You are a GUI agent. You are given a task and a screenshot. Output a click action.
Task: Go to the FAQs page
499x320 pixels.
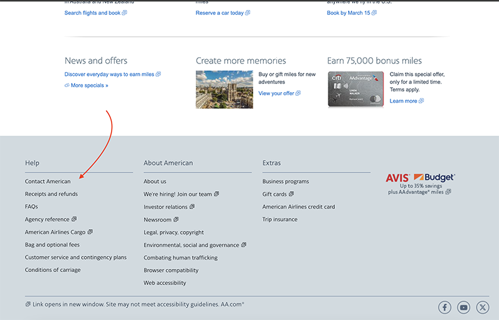click(x=32, y=207)
